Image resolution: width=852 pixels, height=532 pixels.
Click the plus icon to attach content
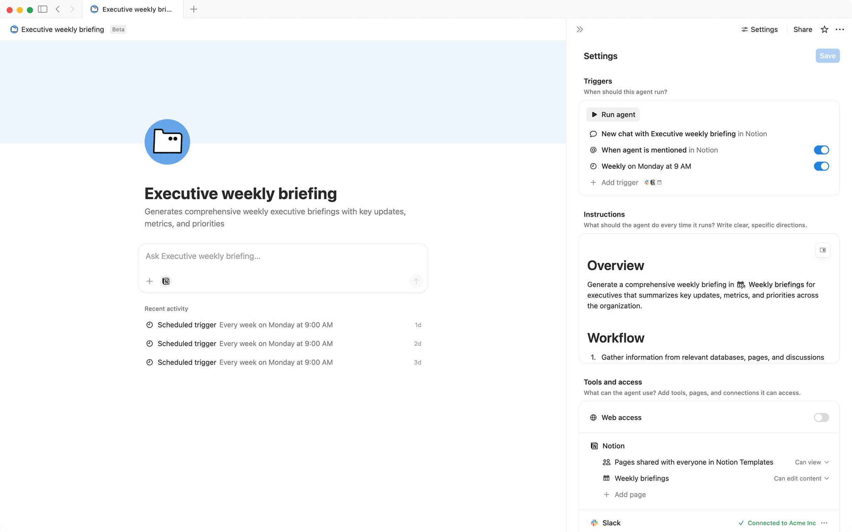click(149, 281)
